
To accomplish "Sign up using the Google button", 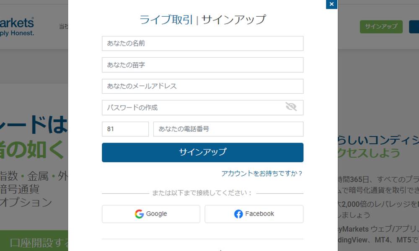I will [x=151, y=214].
